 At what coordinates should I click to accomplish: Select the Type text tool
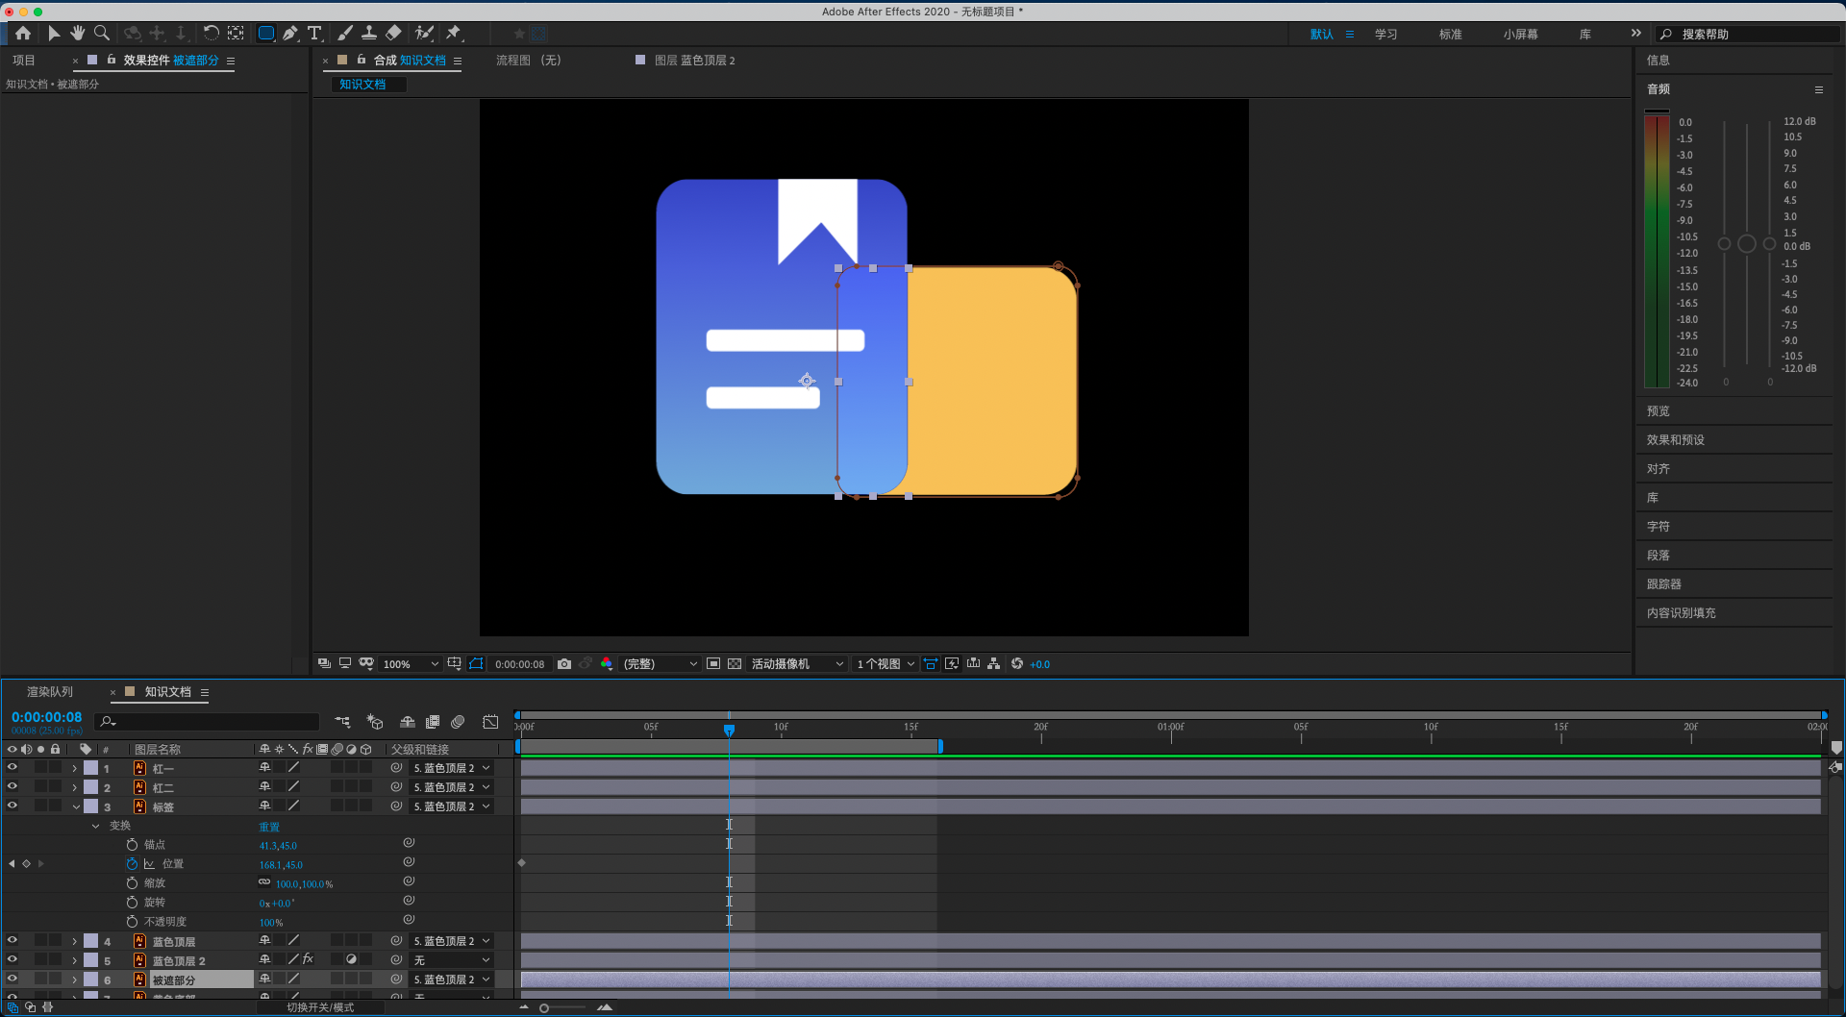(314, 34)
